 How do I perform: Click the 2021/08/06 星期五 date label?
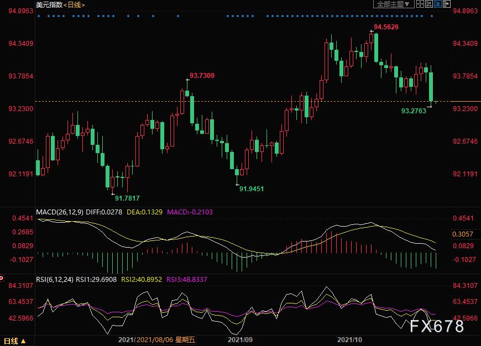pos(166,340)
